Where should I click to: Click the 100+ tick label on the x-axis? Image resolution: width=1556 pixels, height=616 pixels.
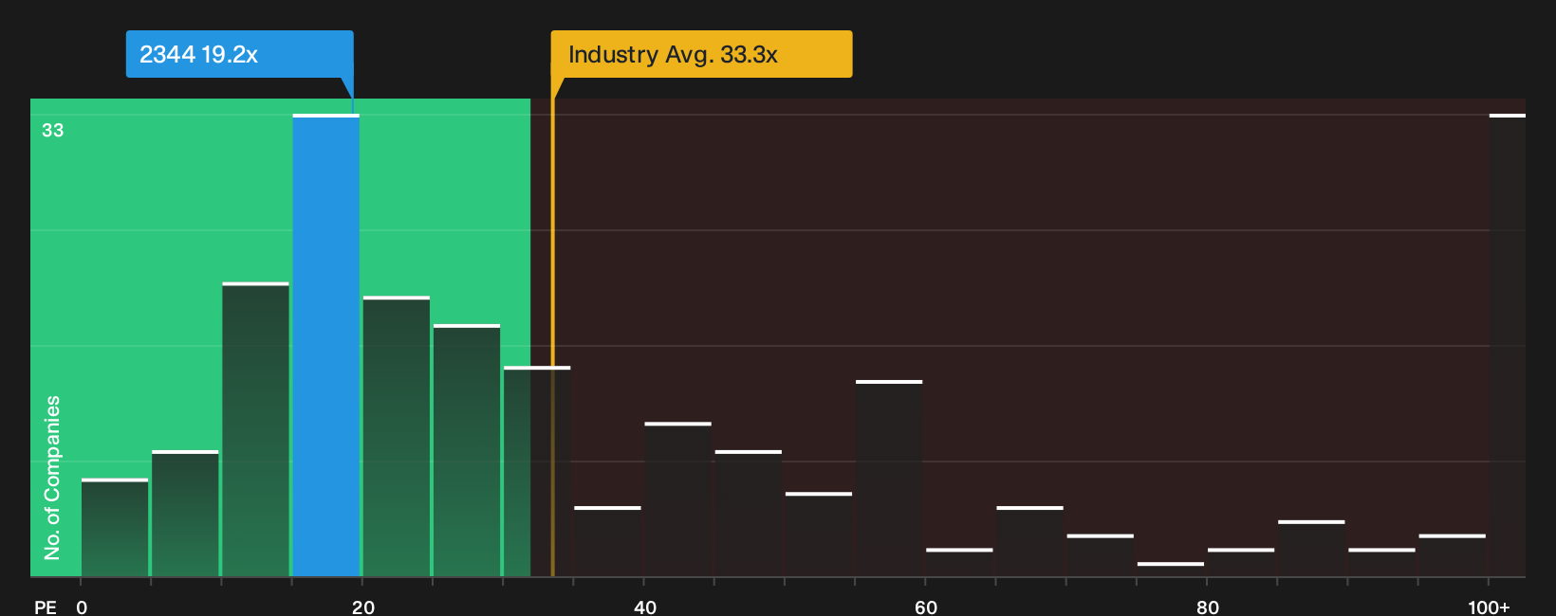[x=1489, y=607]
